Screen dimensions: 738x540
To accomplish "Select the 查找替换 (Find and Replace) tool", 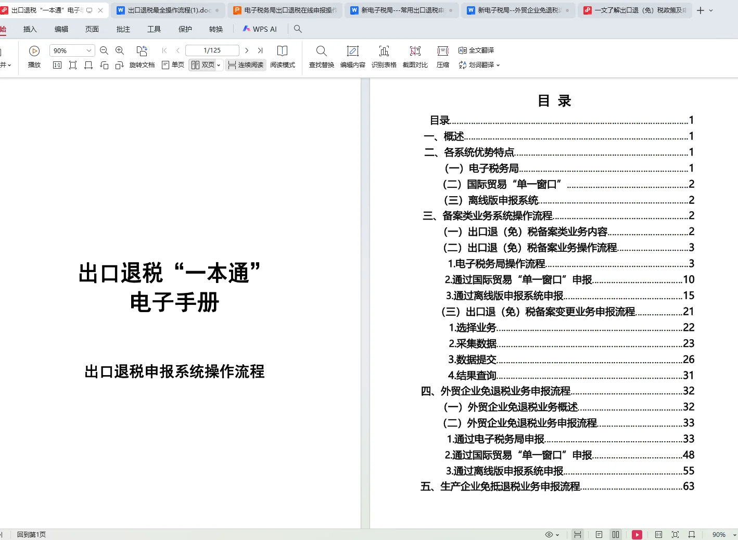I will coord(321,56).
